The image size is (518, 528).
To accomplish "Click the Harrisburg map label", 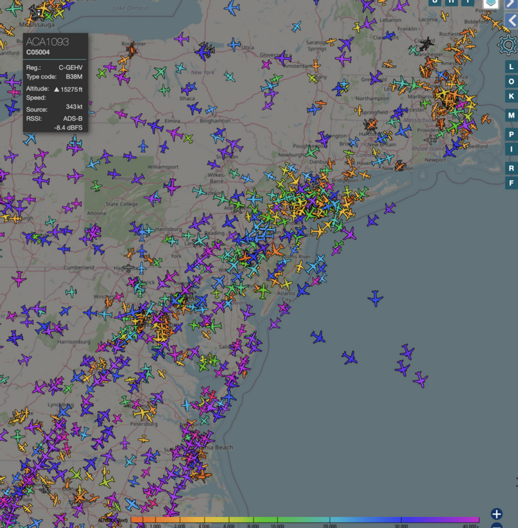I will [x=169, y=229].
